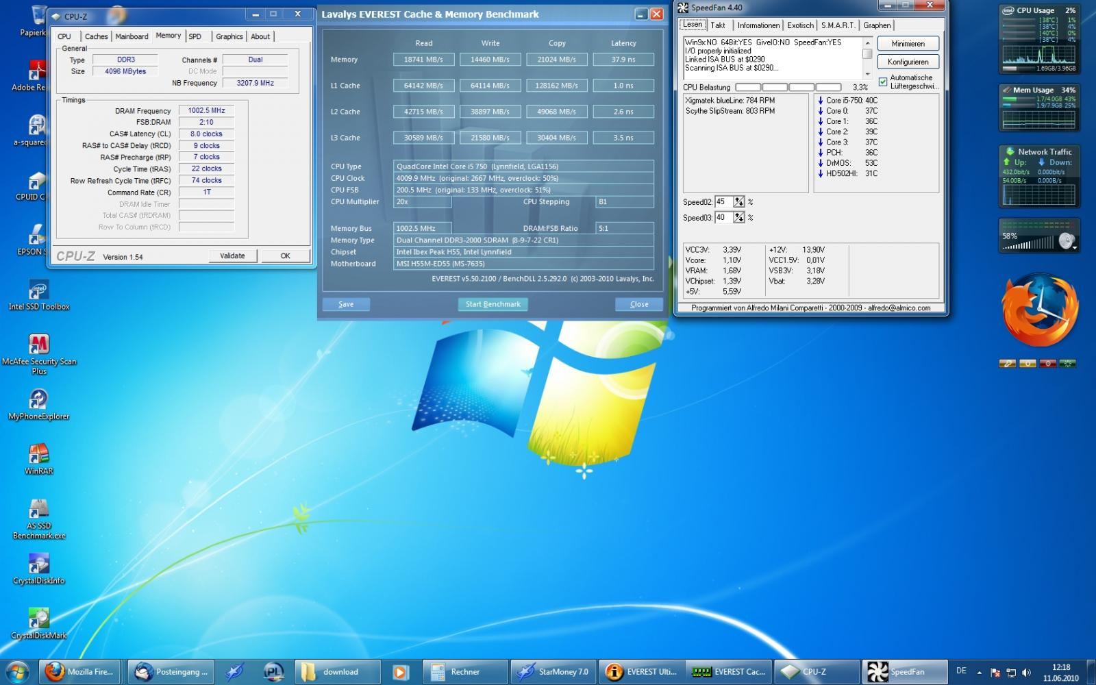
Task: Click the L1 Cache latency 1.0 ns cell
Action: tap(623, 86)
